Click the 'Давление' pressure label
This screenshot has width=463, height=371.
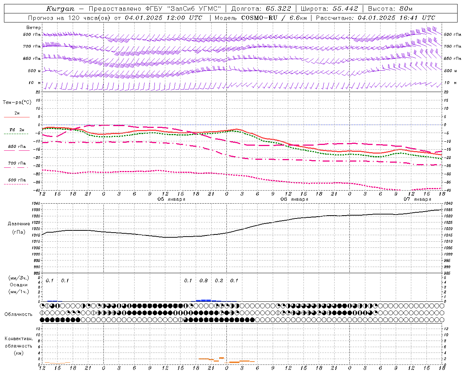point(19,224)
